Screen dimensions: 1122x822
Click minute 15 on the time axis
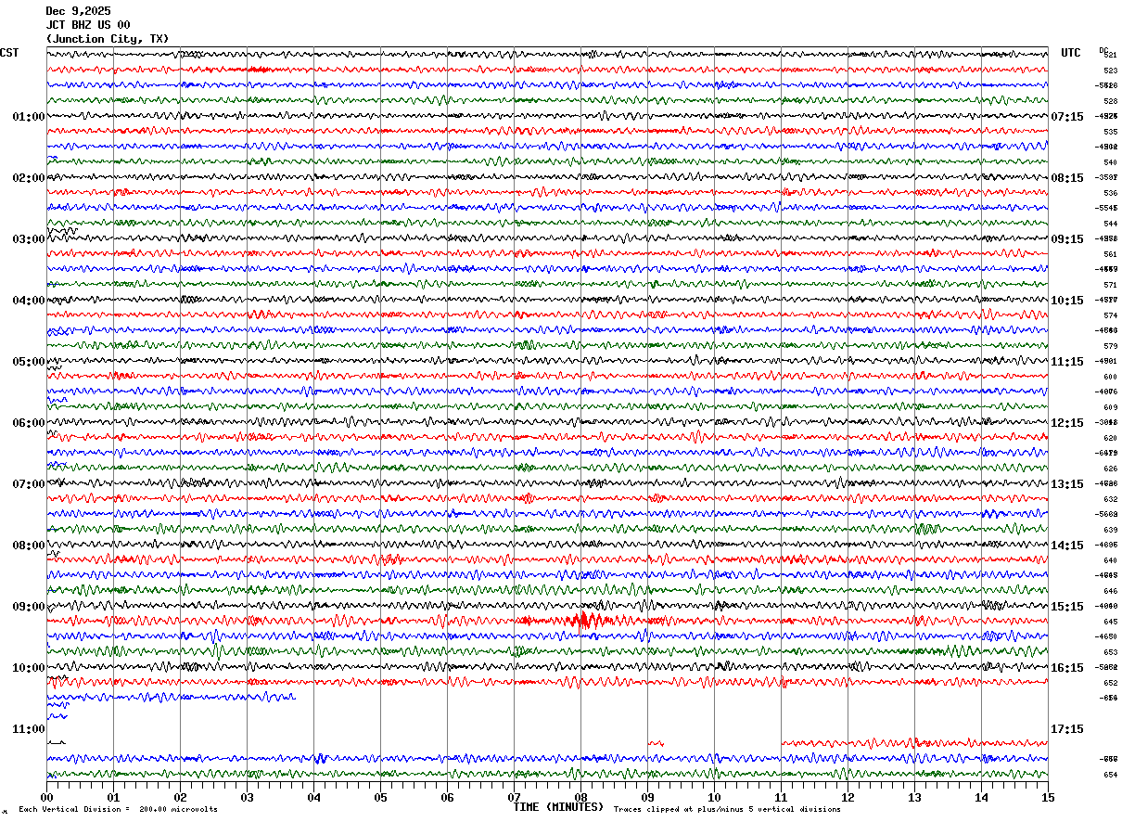pyautogui.click(x=1048, y=797)
